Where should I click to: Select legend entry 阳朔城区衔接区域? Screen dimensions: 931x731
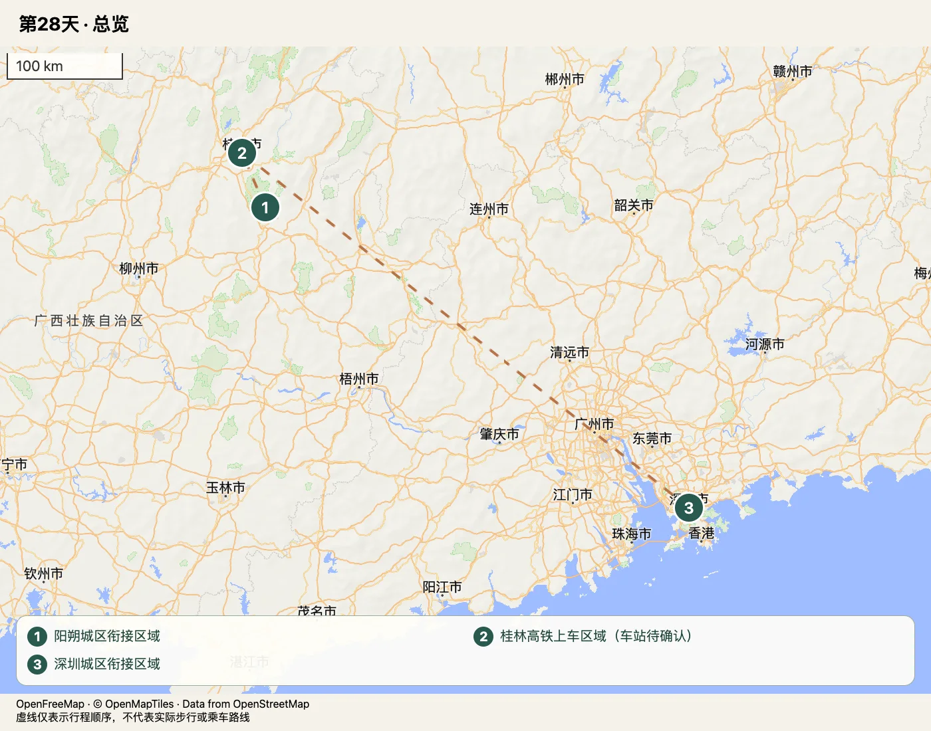coord(107,636)
